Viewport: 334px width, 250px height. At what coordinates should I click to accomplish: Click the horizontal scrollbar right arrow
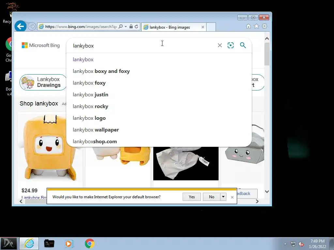(257, 201)
